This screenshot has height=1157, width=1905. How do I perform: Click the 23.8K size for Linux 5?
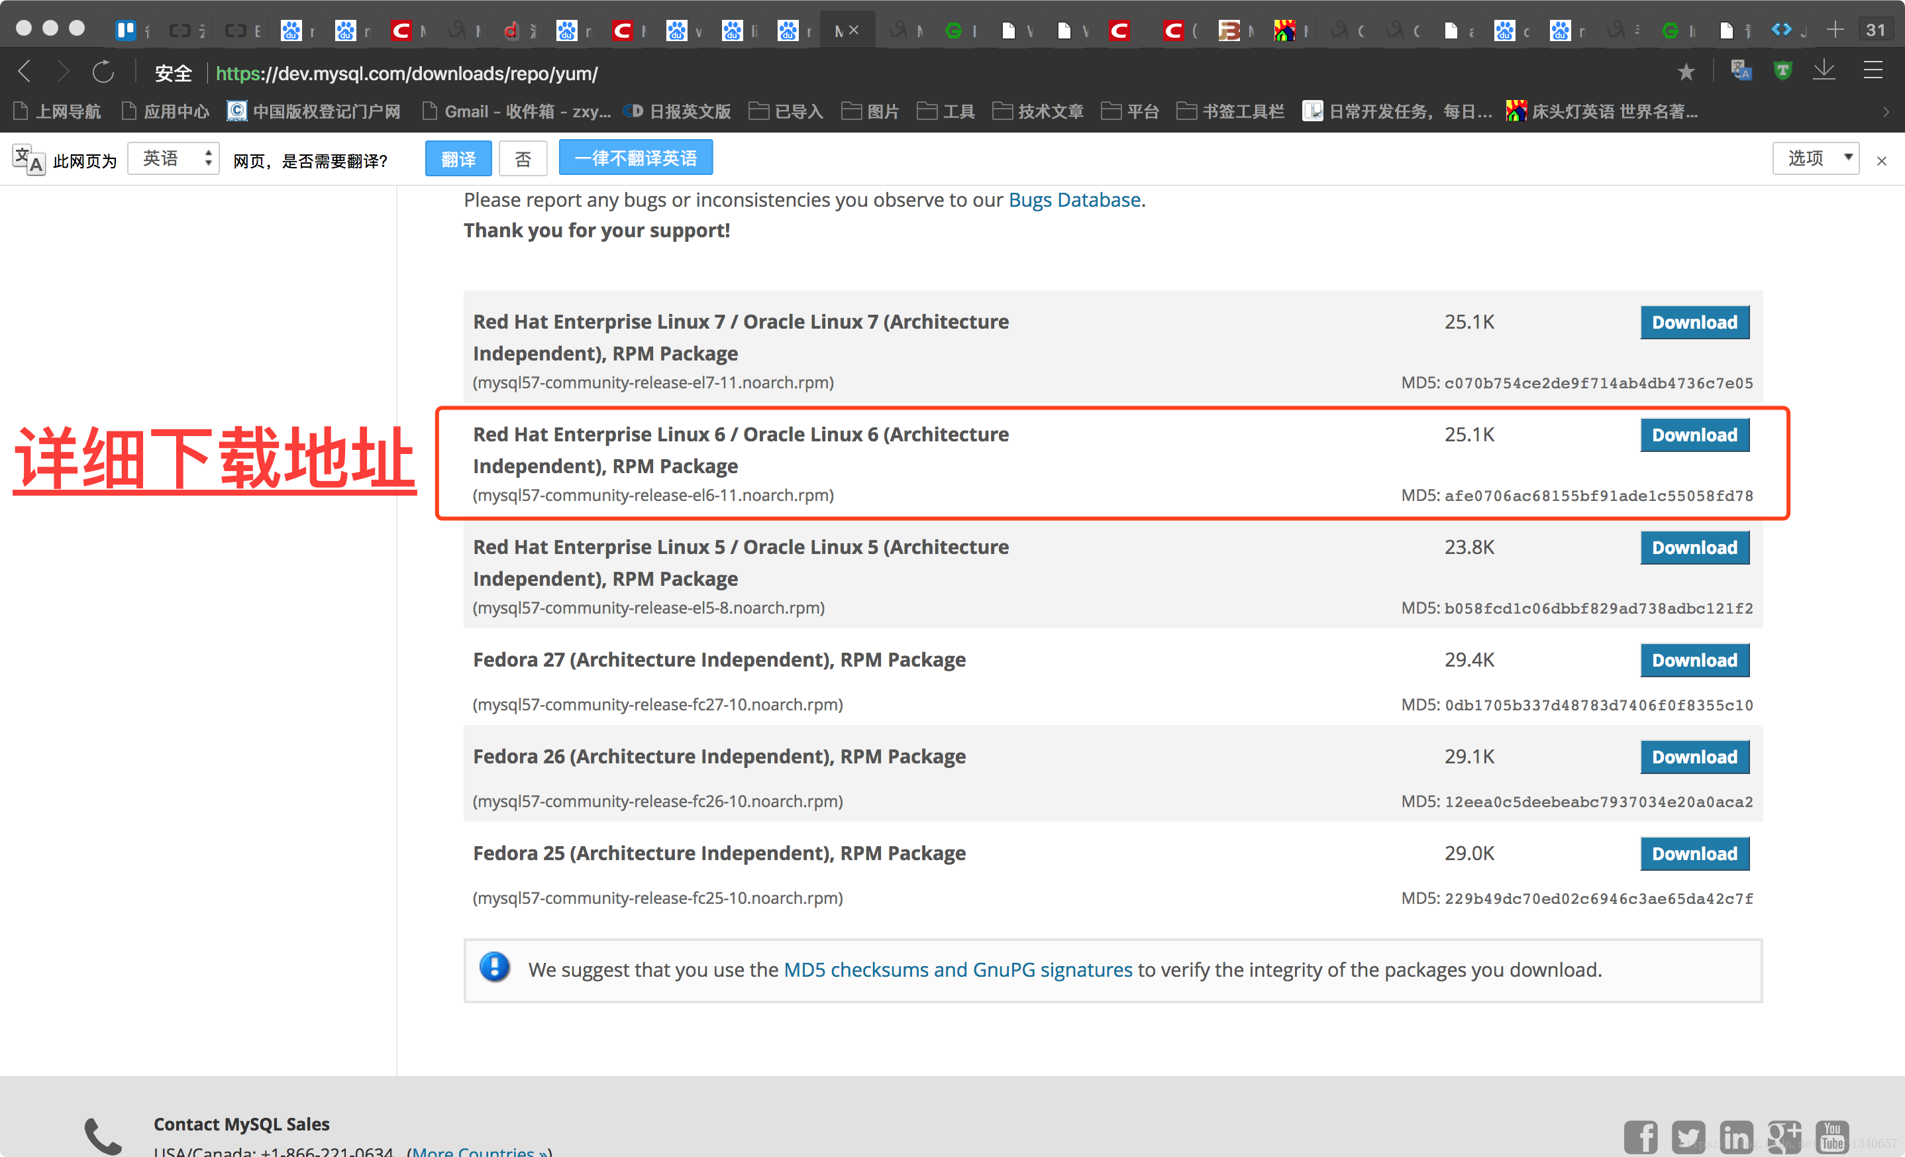point(1469,547)
